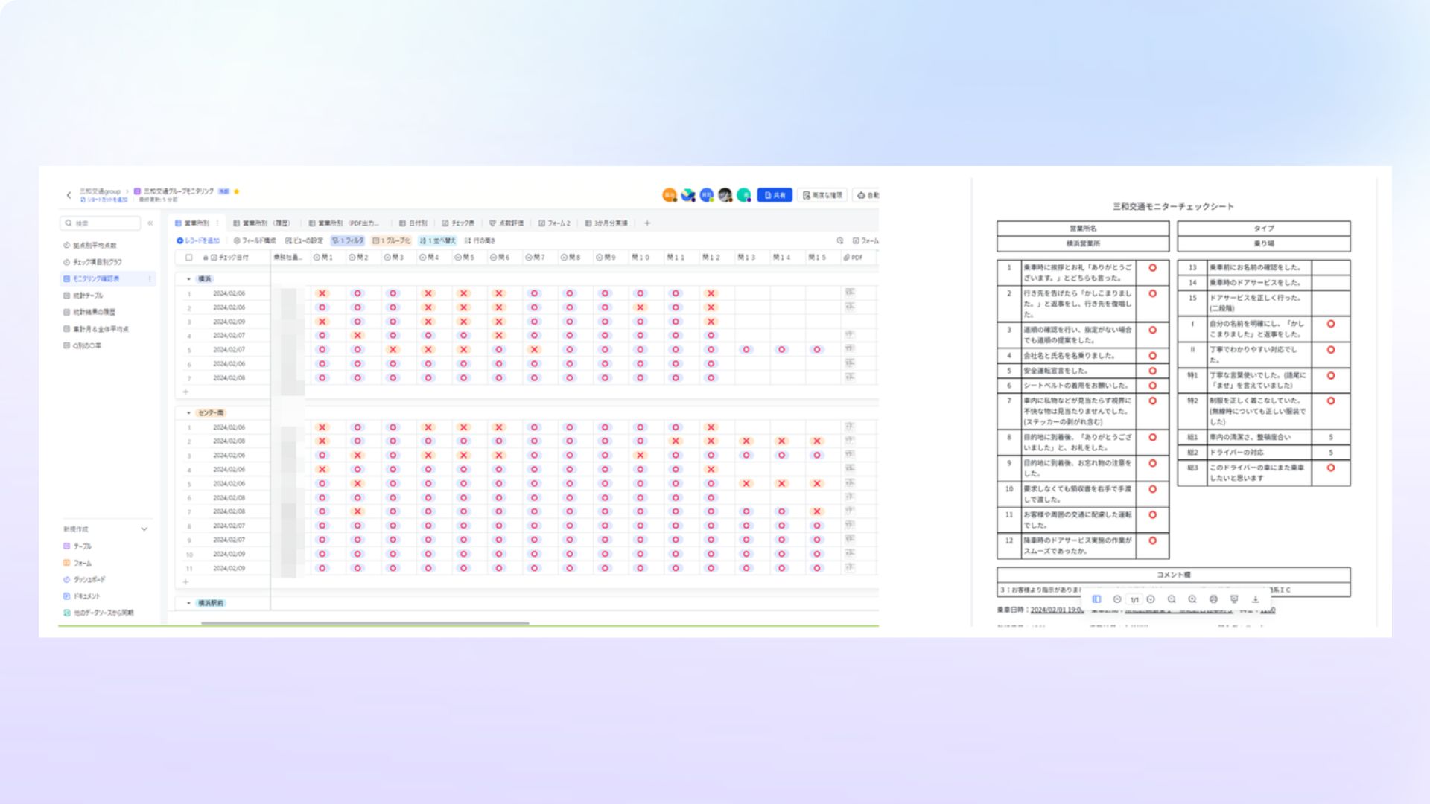Image resolution: width=1430 pixels, height=804 pixels.
Task: Expand the 新規作成 section chevron in sidebar
Action: [144, 529]
